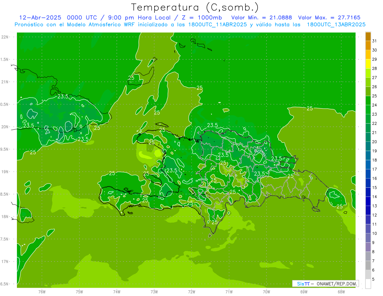Click the 21N latitude axis label

click(x=4, y=82)
